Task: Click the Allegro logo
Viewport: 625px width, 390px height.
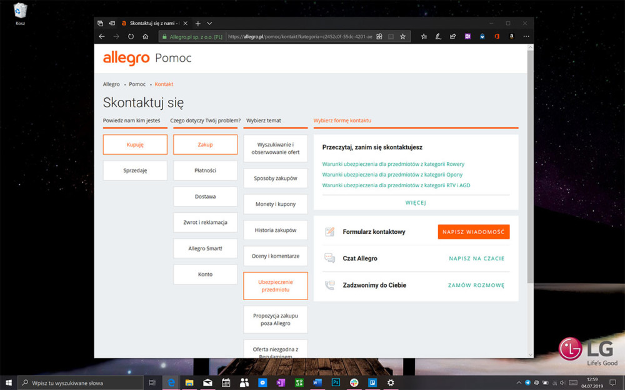Action: (x=126, y=58)
